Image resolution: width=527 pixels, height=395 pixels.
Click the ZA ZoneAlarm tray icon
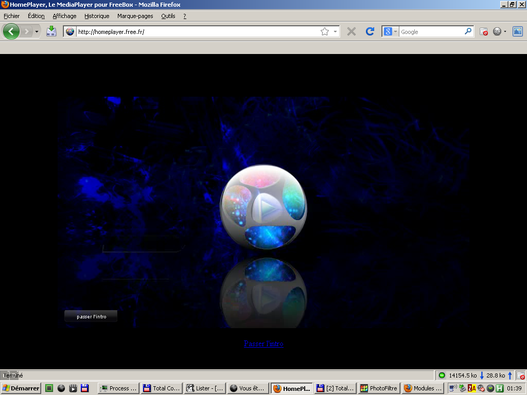click(x=471, y=388)
